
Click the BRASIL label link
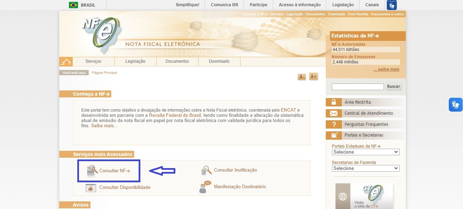pos(88,5)
